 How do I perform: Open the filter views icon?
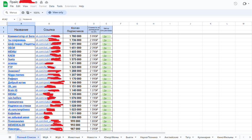tap(28, 13)
